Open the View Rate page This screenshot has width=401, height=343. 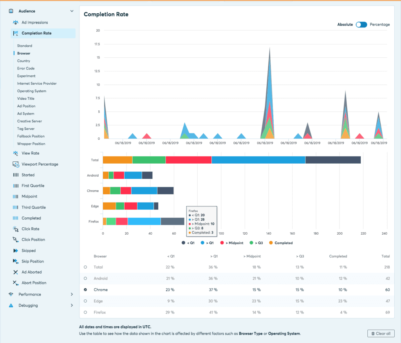[31, 153]
